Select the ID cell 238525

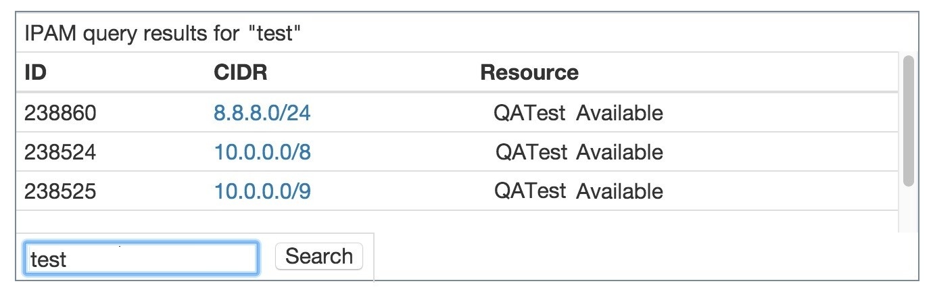(x=60, y=191)
